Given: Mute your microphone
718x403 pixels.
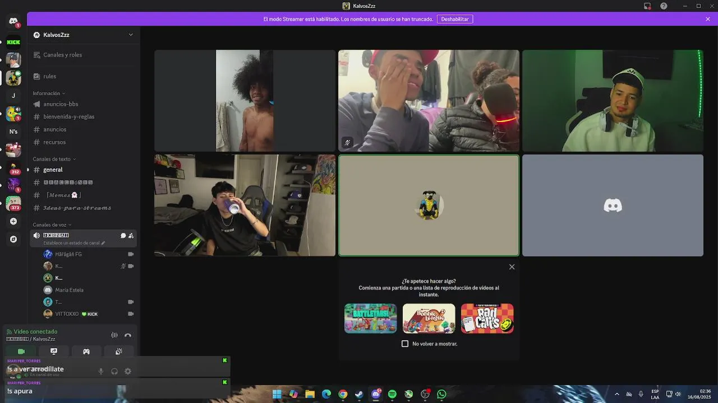Looking at the screenshot, I should point(101,371).
